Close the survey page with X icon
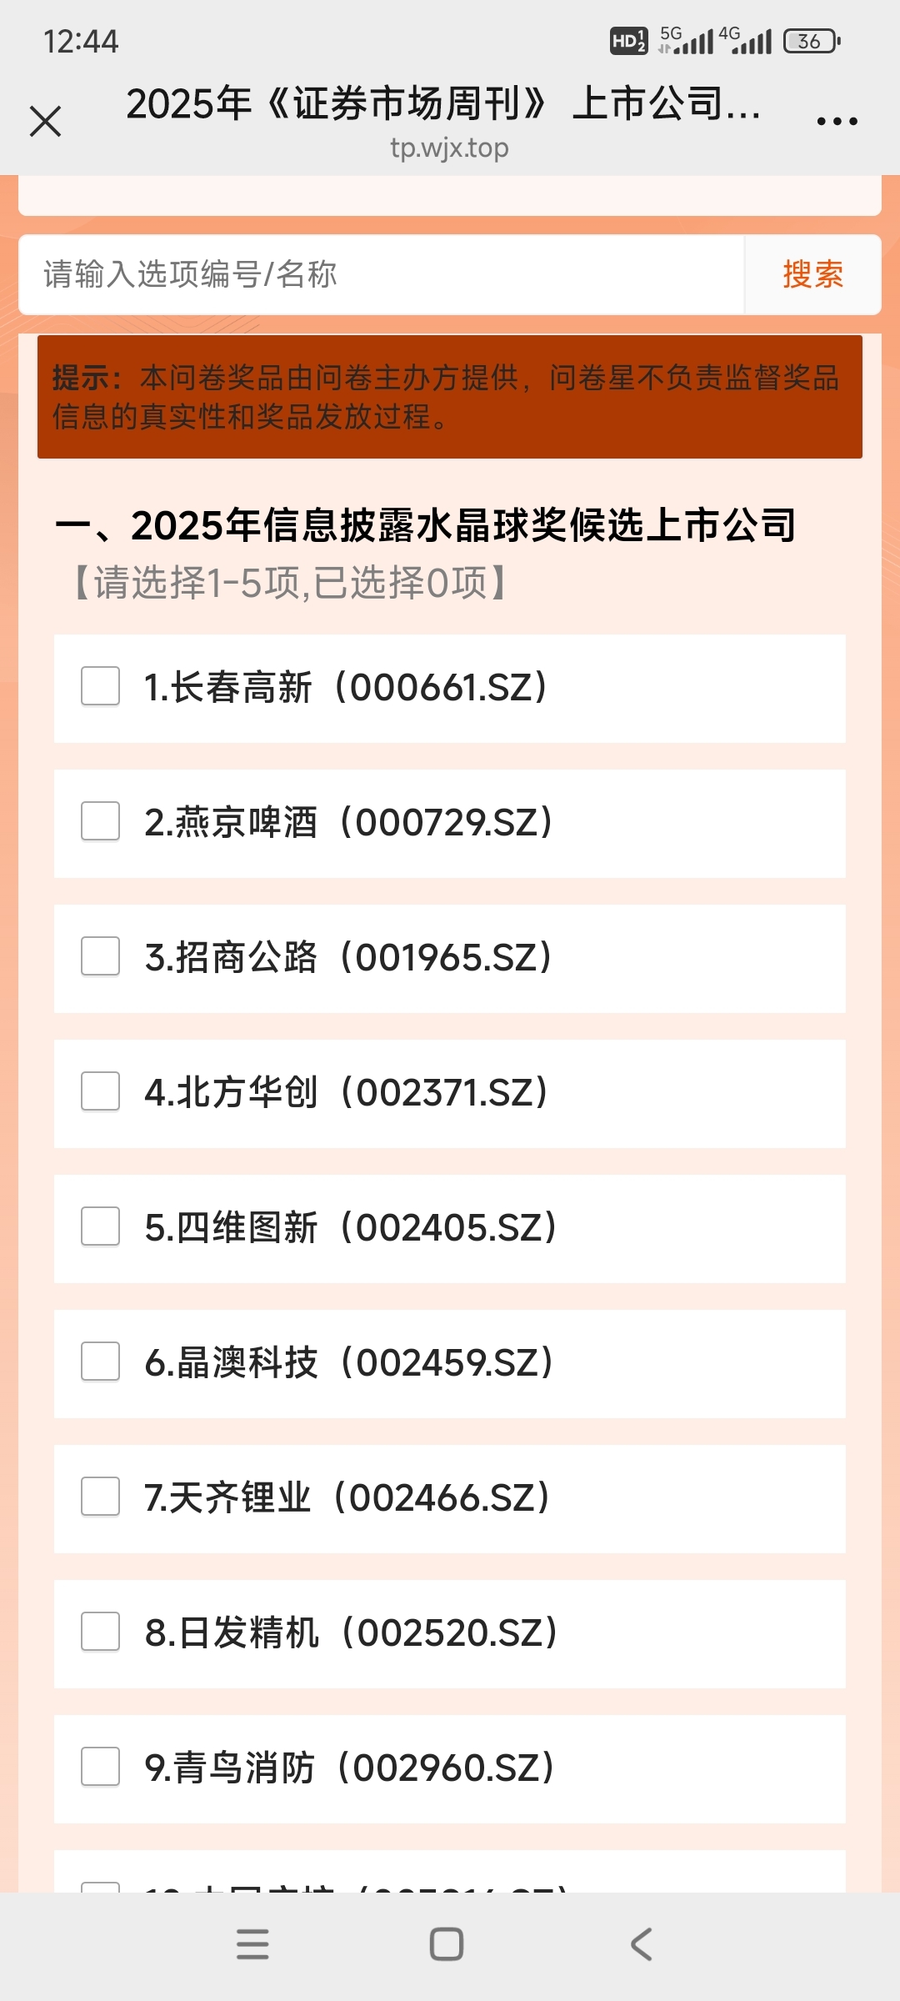Screen dimensions: 900x2001 (45, 121)
